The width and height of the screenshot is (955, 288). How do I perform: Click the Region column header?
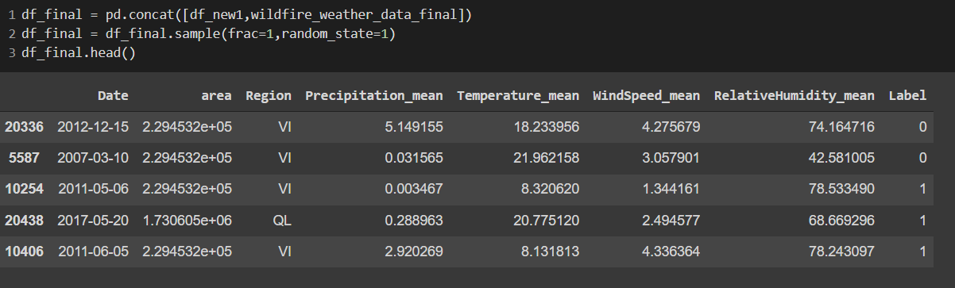click(269, 95)
